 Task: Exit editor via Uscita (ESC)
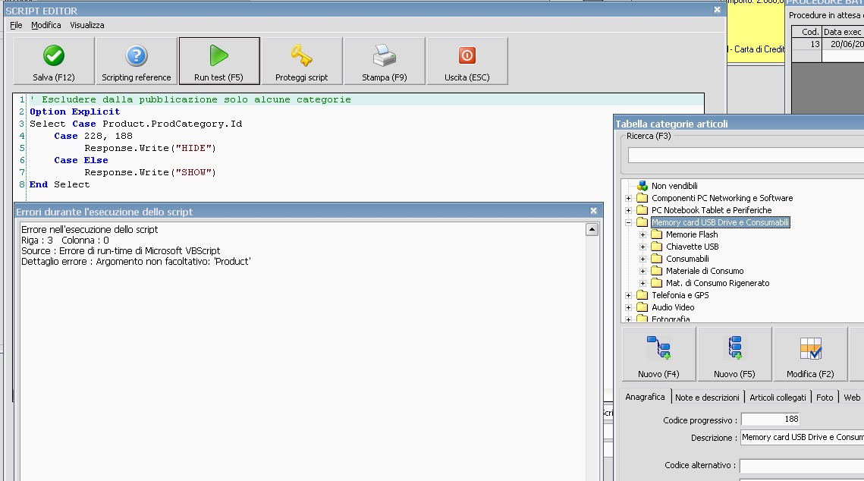[467, 61]
